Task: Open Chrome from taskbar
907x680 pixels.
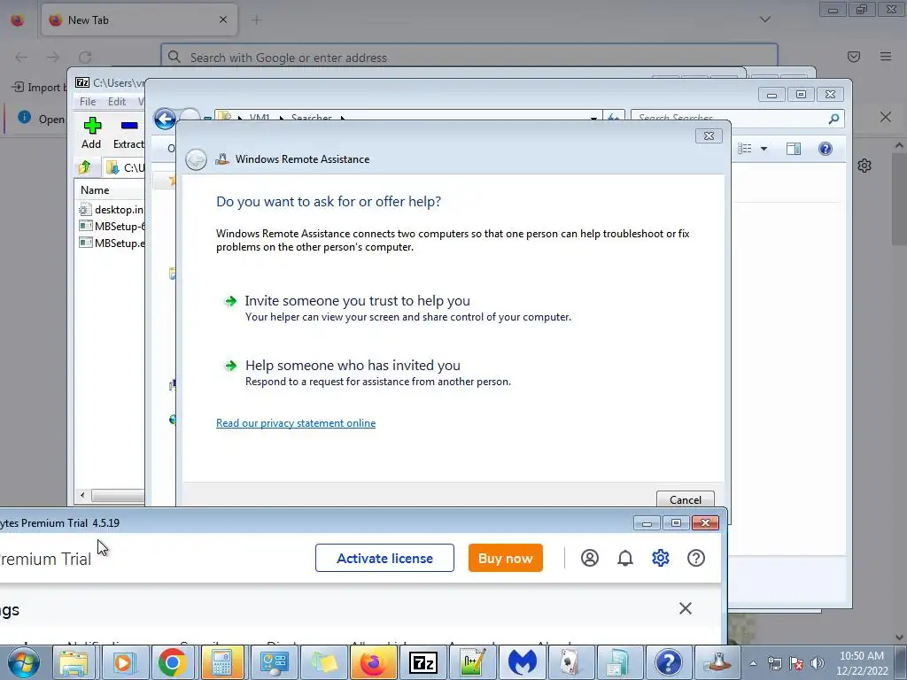Action: pyautogui.click(x=173, y=662)
